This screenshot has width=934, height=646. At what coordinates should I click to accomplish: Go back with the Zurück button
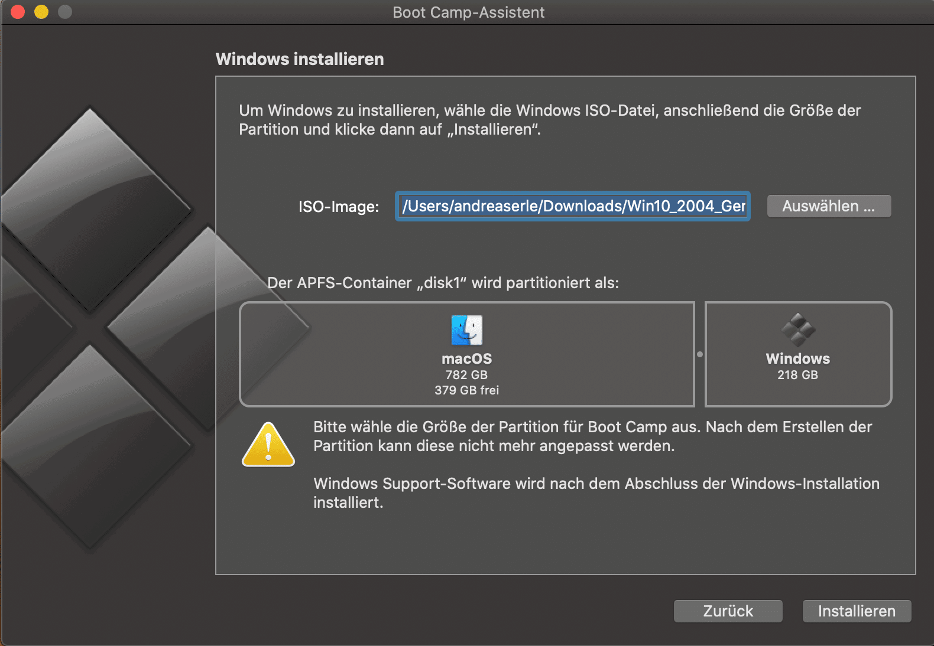[x=728, y=611]
